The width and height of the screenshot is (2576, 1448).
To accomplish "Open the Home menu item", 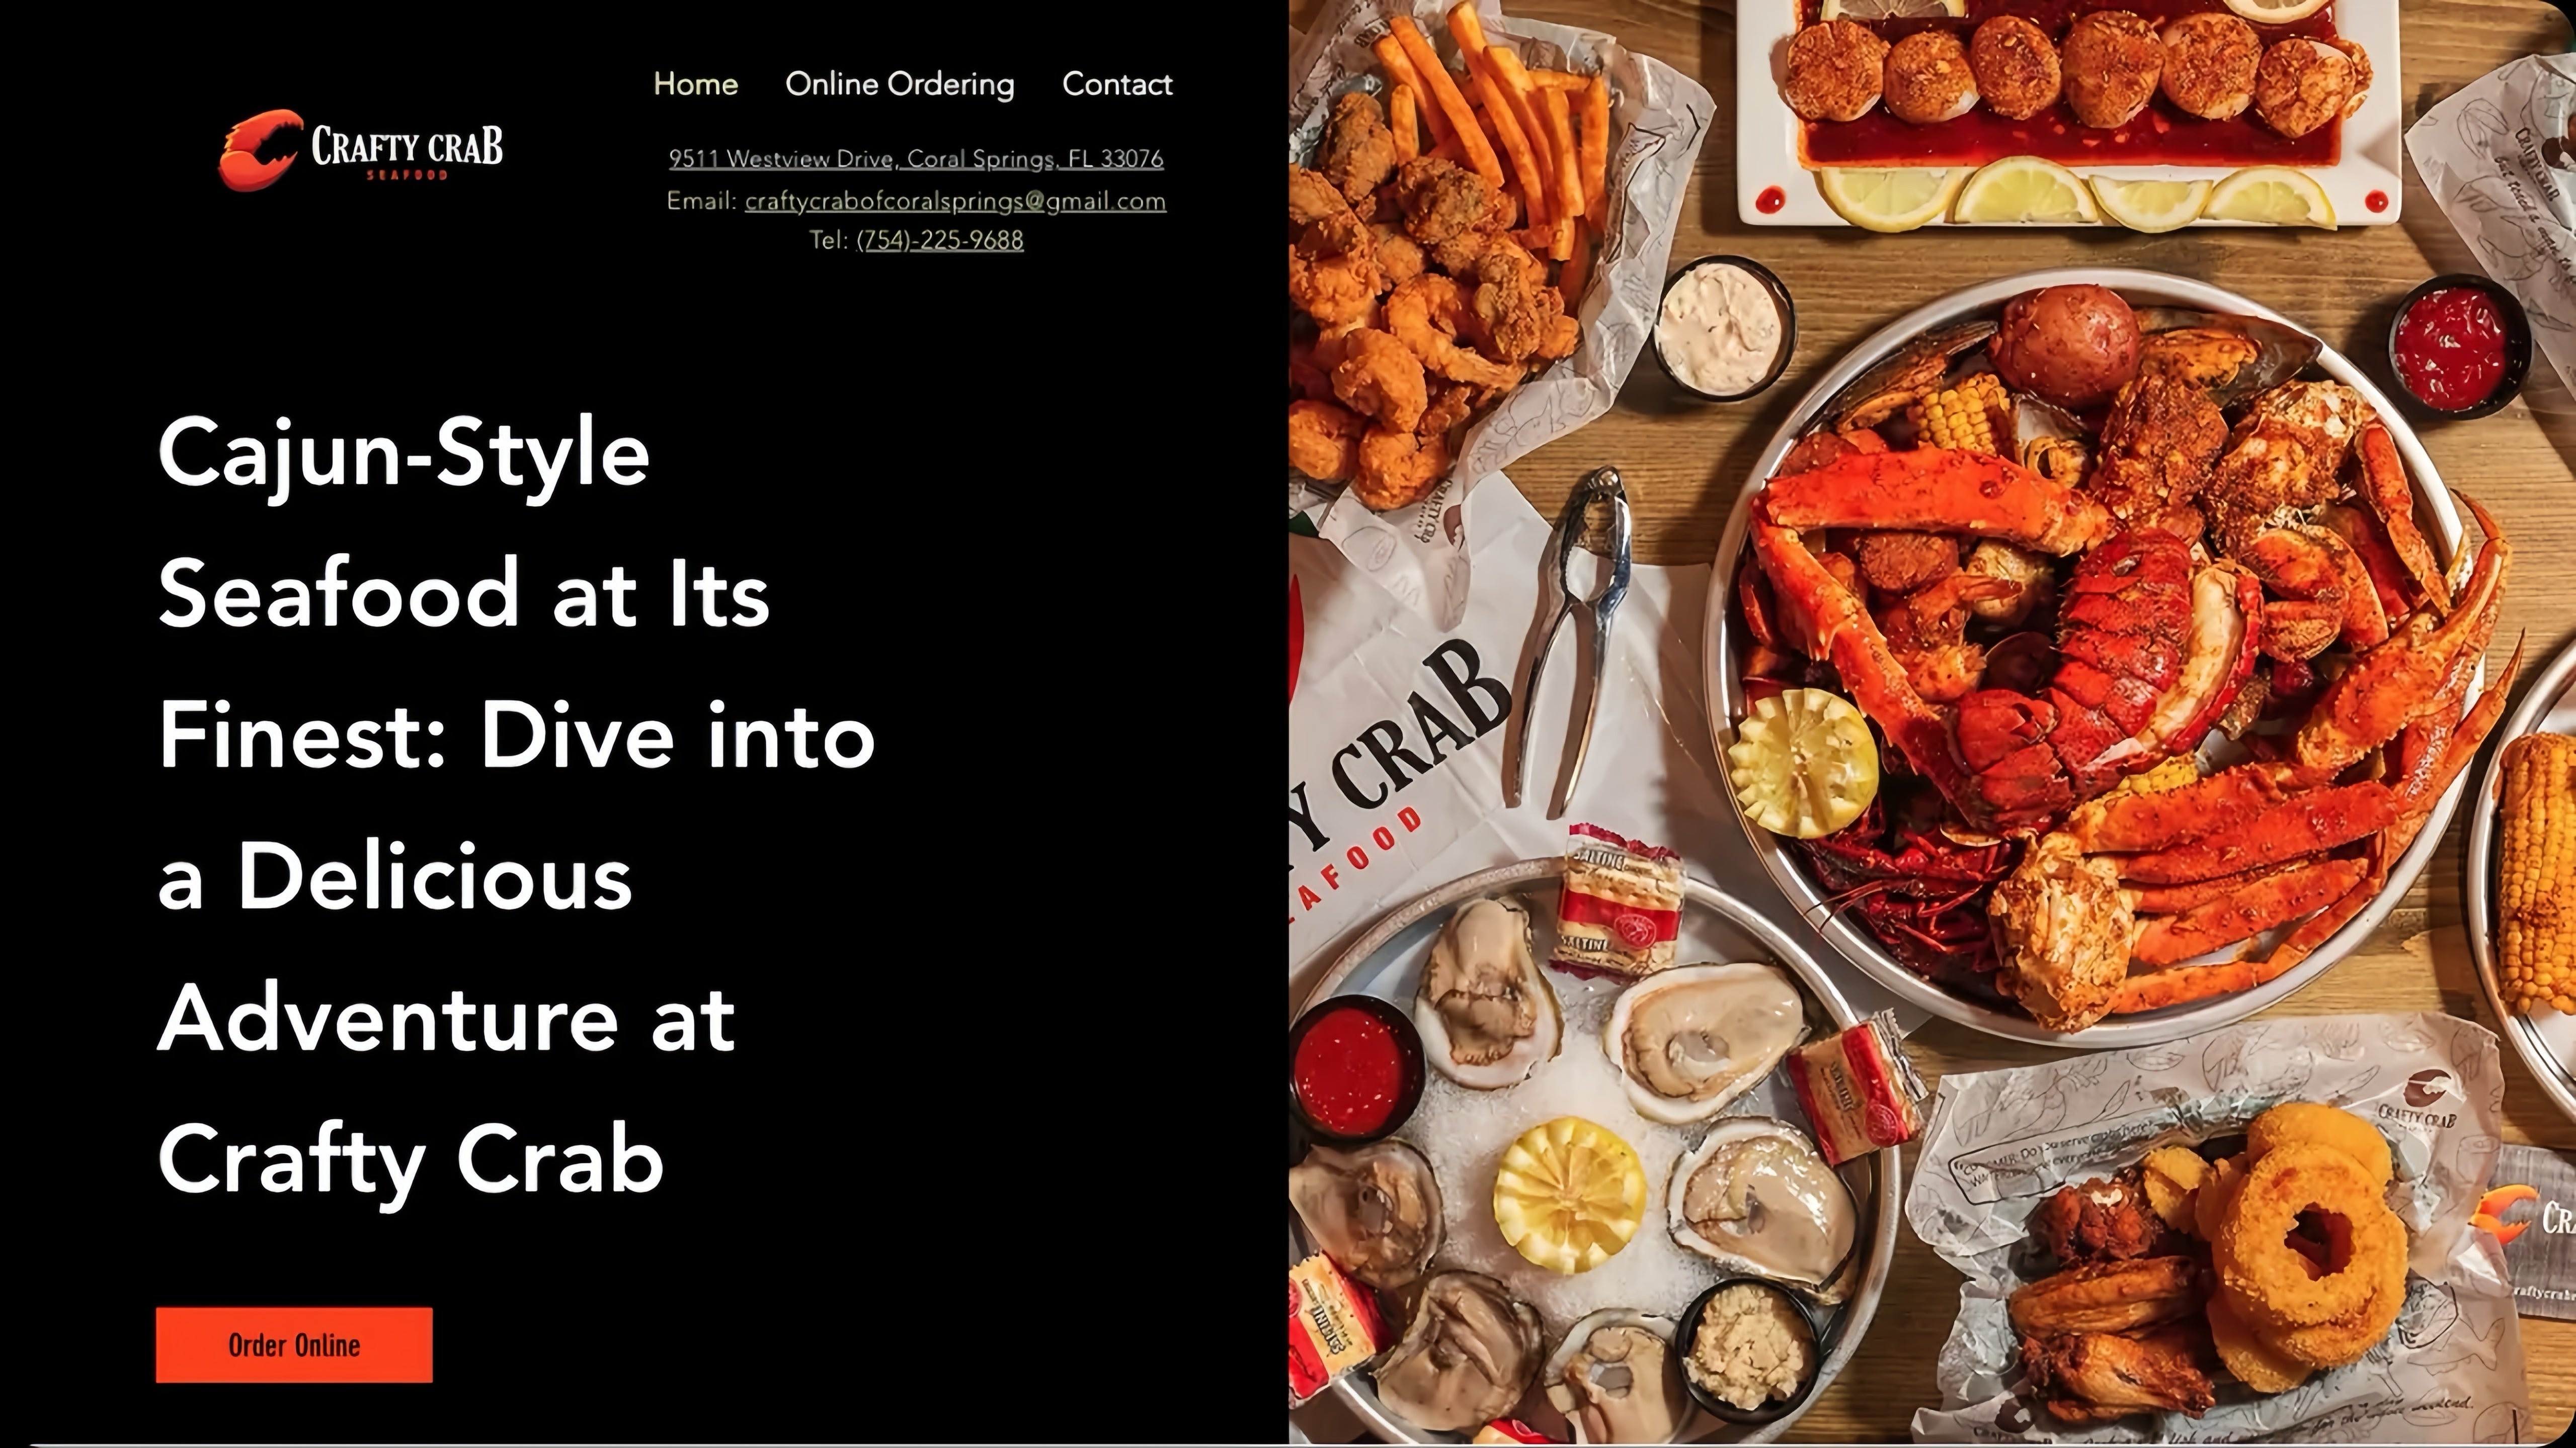I will 696,84.
